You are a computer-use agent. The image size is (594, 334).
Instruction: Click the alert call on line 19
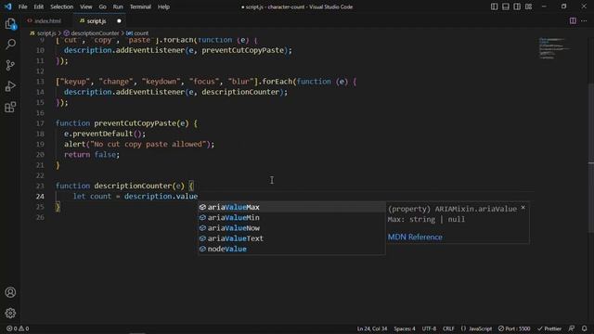[139, 145]
